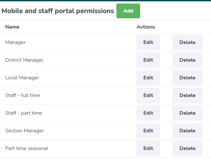Delete the Manager permission
211x168 pixels.
click(x=187, y=42)
